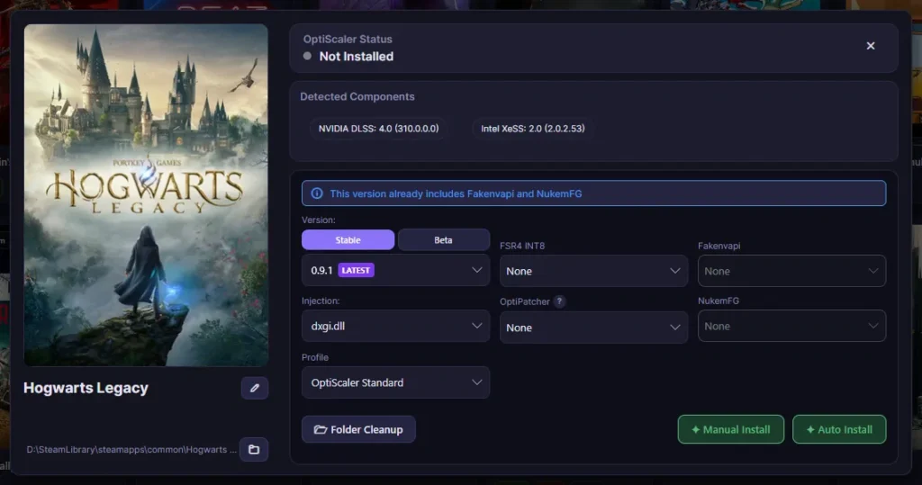922x485 pixels.
Task: Select the Stable version toggle
Action: tap(348, 240)
